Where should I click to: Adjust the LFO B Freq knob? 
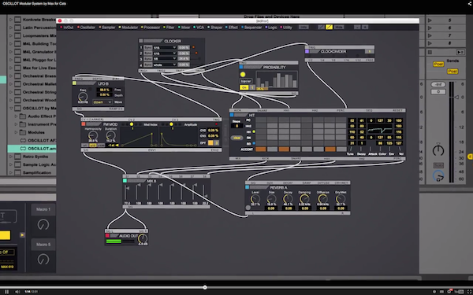pyautogui.click(x=83, y=97)
